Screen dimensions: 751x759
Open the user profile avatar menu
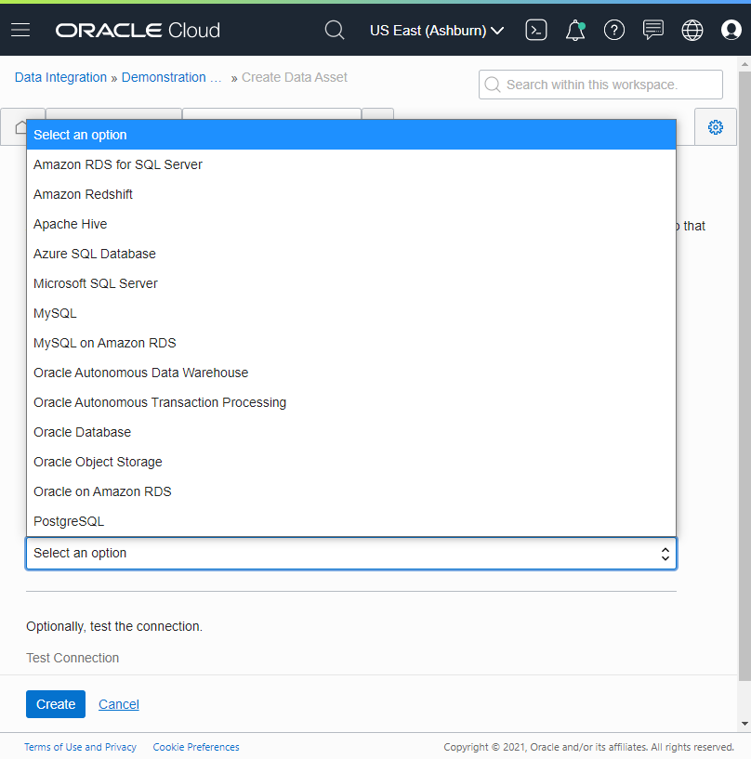[731, 30]
